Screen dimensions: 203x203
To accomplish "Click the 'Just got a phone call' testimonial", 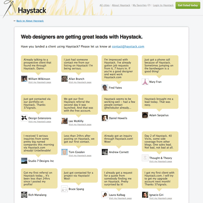I will click(160, 65).
